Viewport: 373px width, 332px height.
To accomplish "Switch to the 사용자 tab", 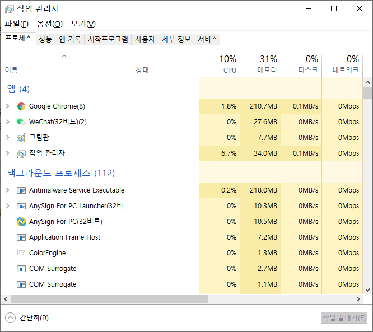I will pos(145,39).
